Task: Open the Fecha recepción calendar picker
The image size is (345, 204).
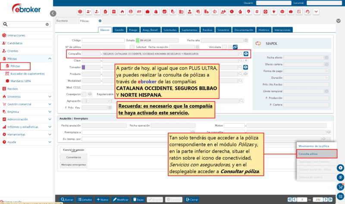Action: tap(198, 47)
